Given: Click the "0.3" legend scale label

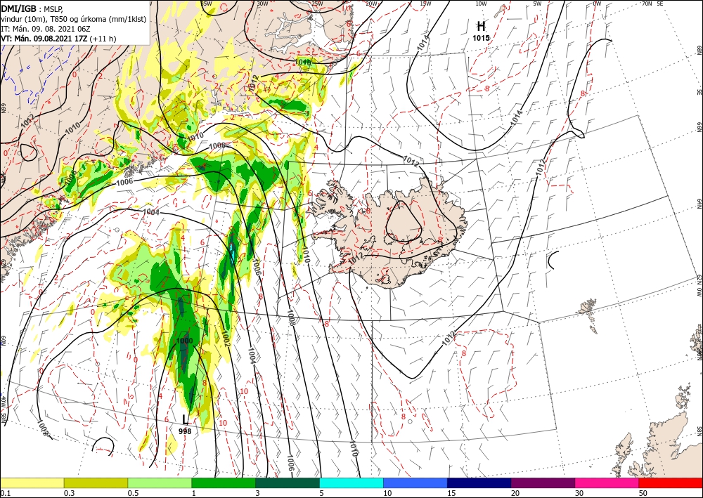Looking at the screenshot, I should [x=69, y=493].
